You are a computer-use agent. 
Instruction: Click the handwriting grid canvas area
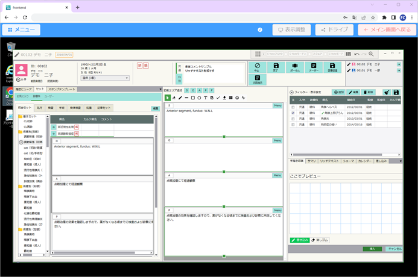345,208
